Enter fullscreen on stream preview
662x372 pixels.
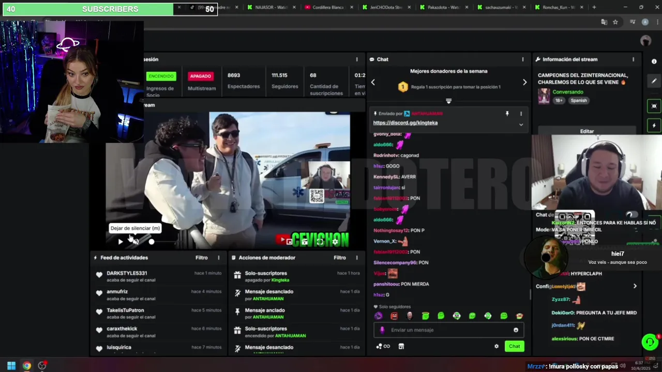pyautogui.click(x=320, y=241)
